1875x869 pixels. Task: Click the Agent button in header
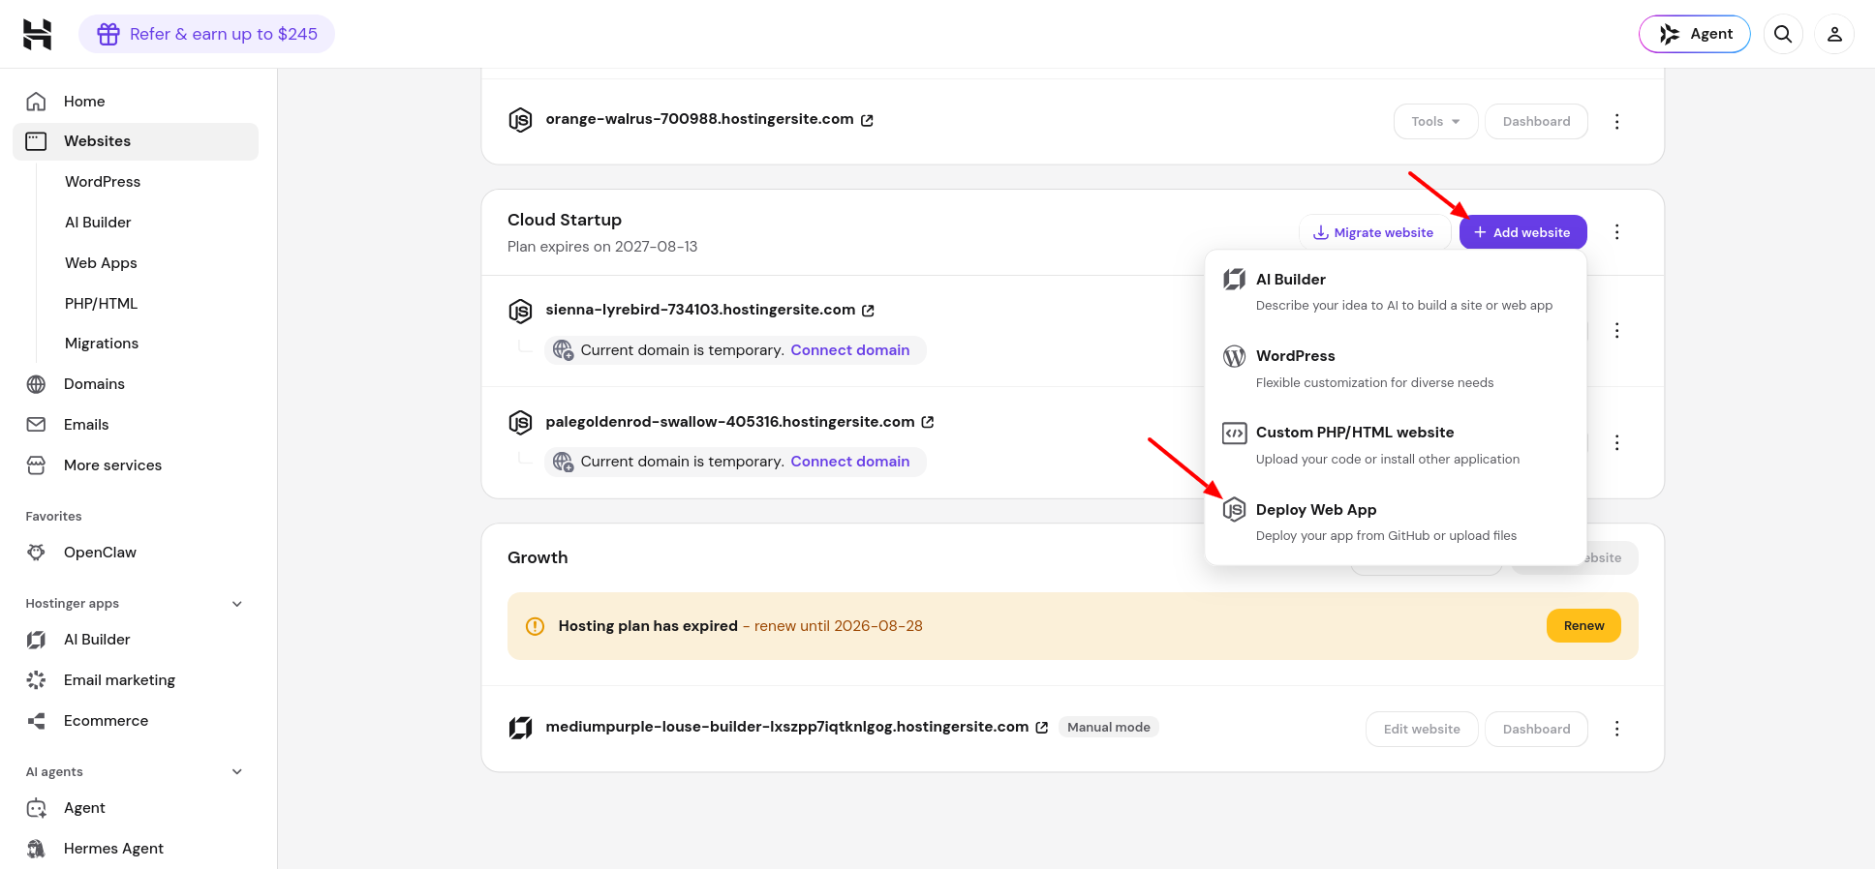tap(1695, 34)
